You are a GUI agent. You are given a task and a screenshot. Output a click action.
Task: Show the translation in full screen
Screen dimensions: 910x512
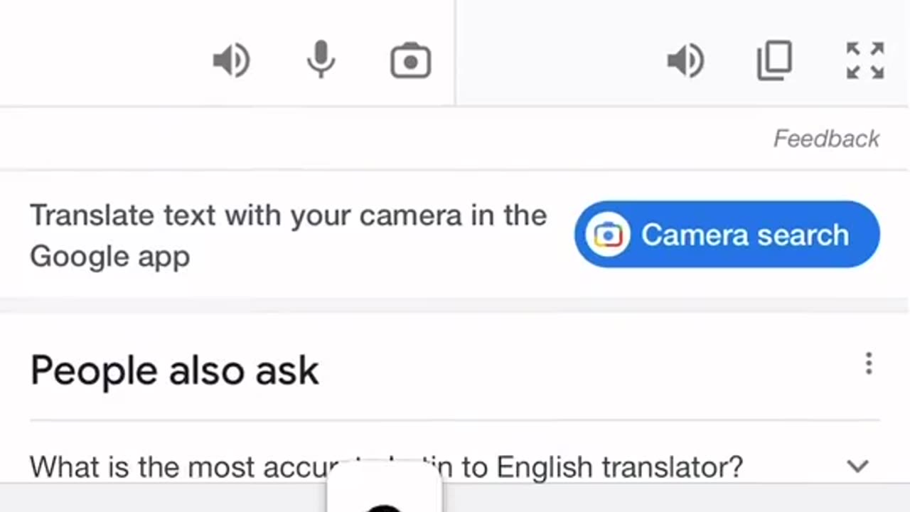pyautogui.click(x=865, y=60)
